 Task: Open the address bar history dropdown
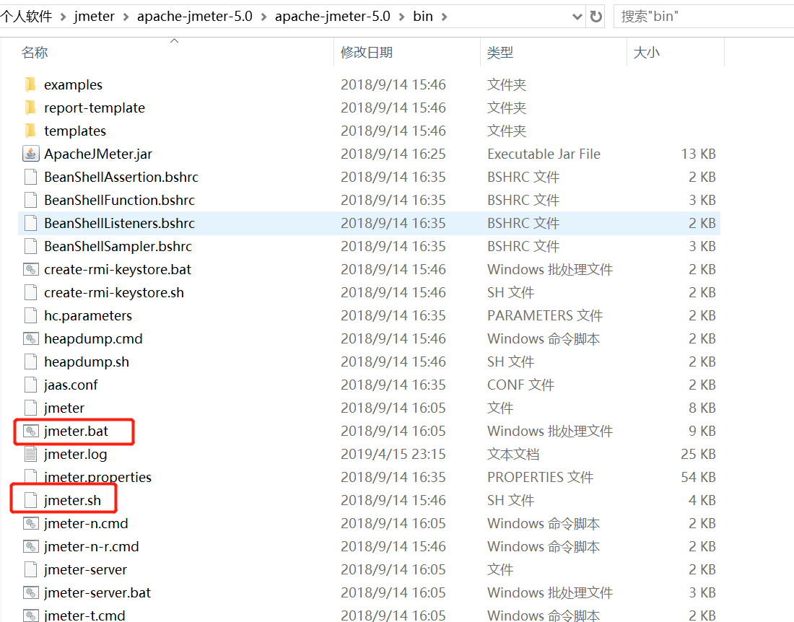(x=577, y=17)
